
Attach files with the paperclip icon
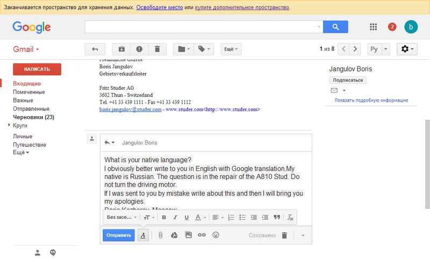(x=160, y=235)
